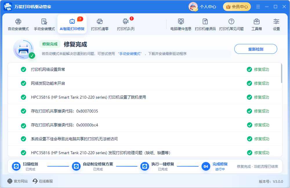Click the 打印机网络设置异常 row text
The image size is (290, 188).
(48, 69)
